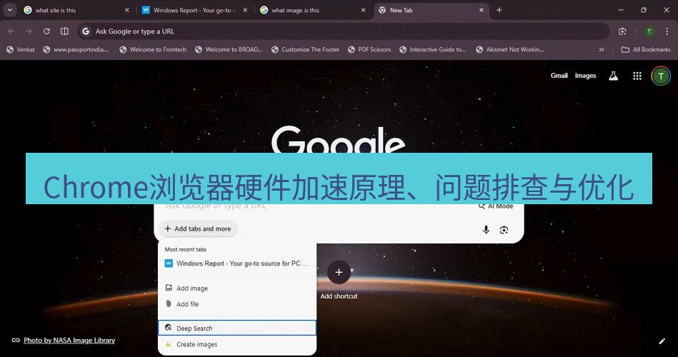678x357 pixels.
Task: Switch to the Windows Report tab
Action: click(x=194, y=11)
